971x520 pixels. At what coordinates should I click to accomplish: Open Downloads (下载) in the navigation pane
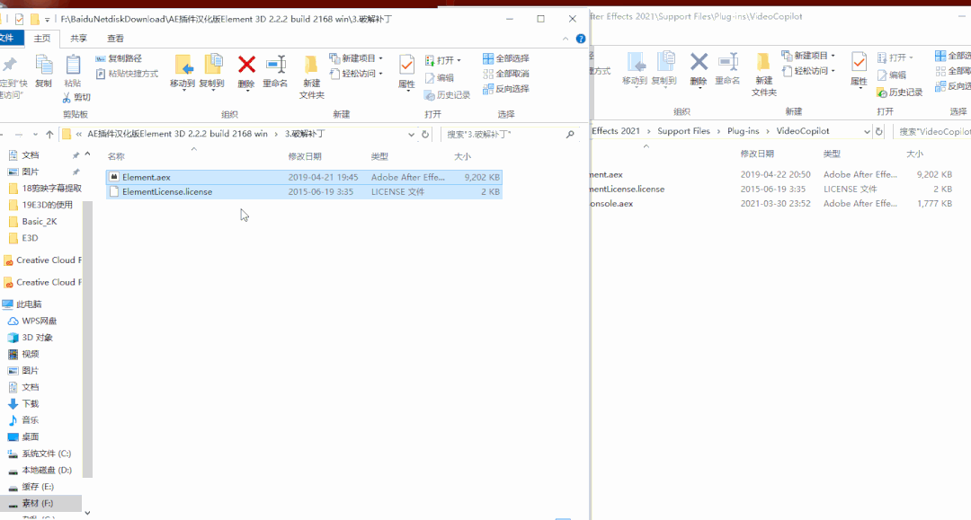pos(31,404)
